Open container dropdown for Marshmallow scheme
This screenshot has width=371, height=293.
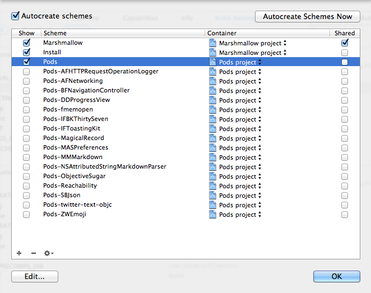click(253, 43)
